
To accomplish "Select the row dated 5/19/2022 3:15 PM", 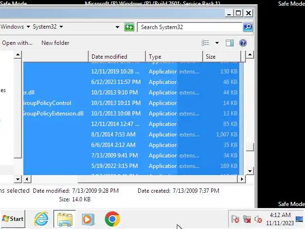I will tap(132, 166).
